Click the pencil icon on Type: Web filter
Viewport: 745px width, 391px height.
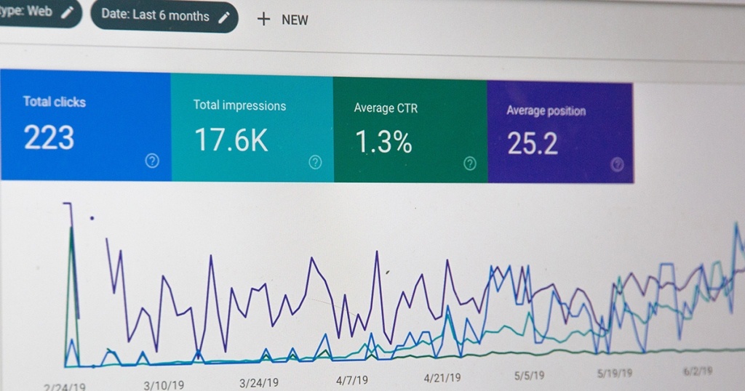pyautogui.click(x=68, y=13)
